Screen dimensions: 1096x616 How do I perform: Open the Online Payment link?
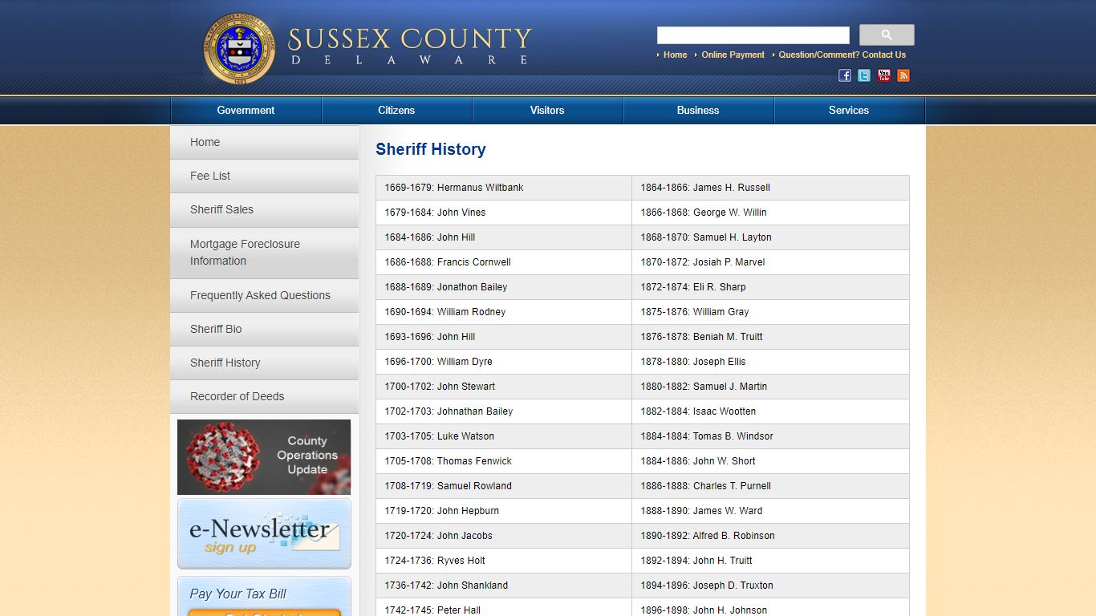click(733, 55)
